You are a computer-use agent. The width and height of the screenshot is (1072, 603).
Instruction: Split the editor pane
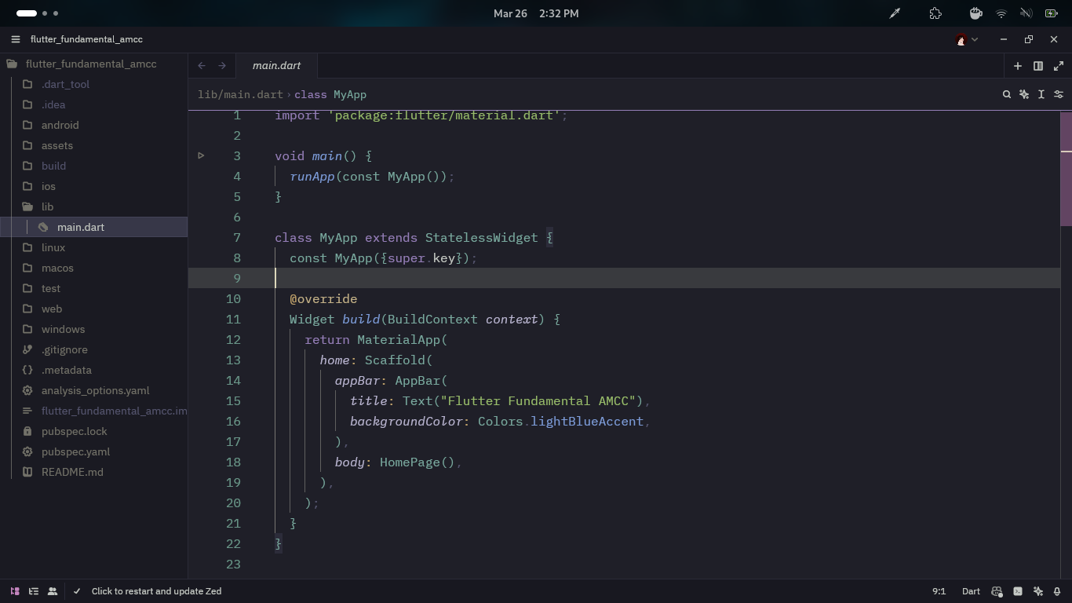(x=1037, y=66)
